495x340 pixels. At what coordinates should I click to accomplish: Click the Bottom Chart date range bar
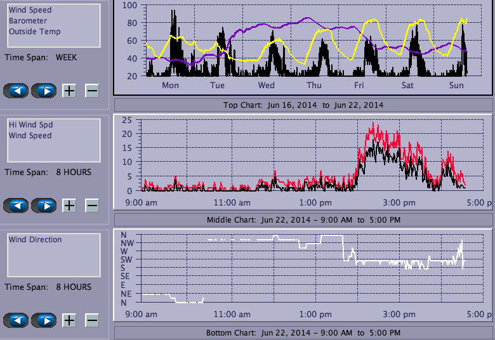[303, 333]
